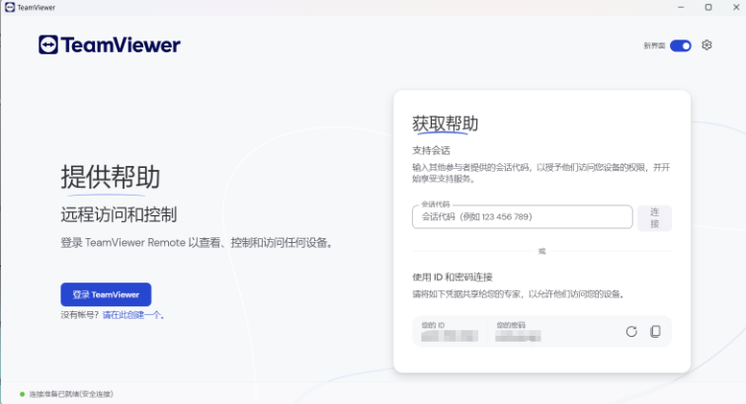The width and height of the screenshot is (746, 404).
Task: Close the TeamViewer window
Action: tap(735, 7)
